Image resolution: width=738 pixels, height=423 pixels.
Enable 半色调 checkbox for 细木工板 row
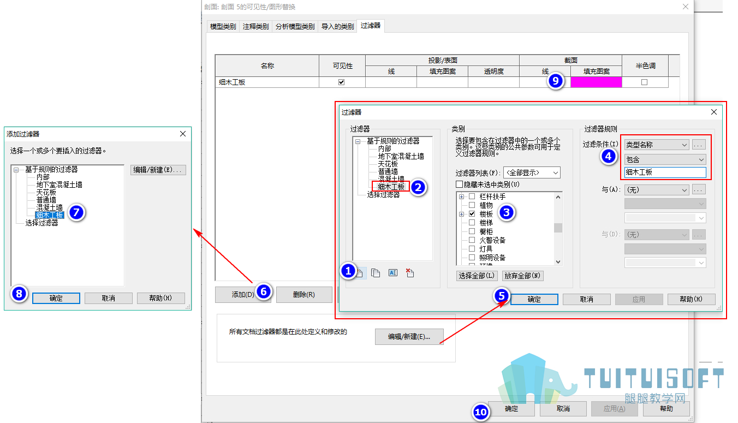(x=644, y=82)
